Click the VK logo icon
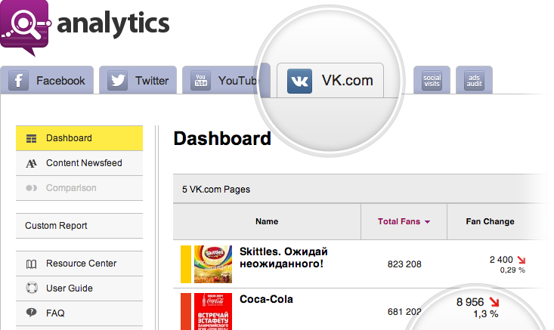Image resolution: width=554 pixels, height=330 pixels. (x=299, y=80)
